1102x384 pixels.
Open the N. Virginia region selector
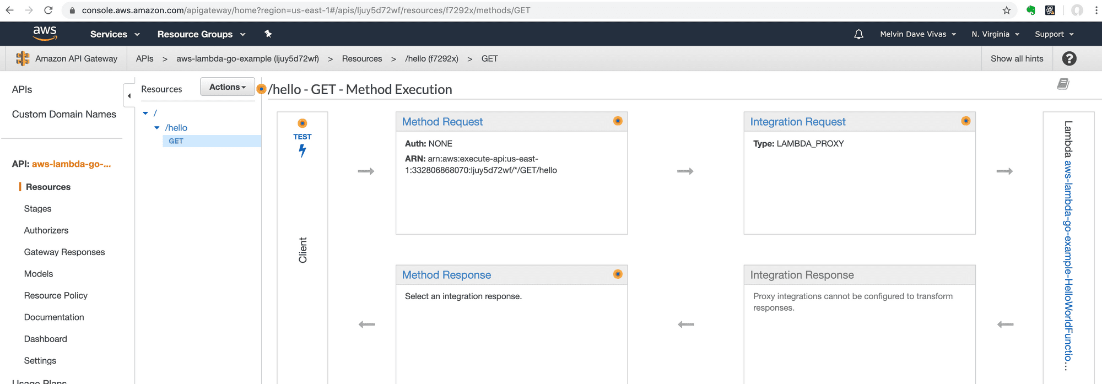[x=995, y=34]
